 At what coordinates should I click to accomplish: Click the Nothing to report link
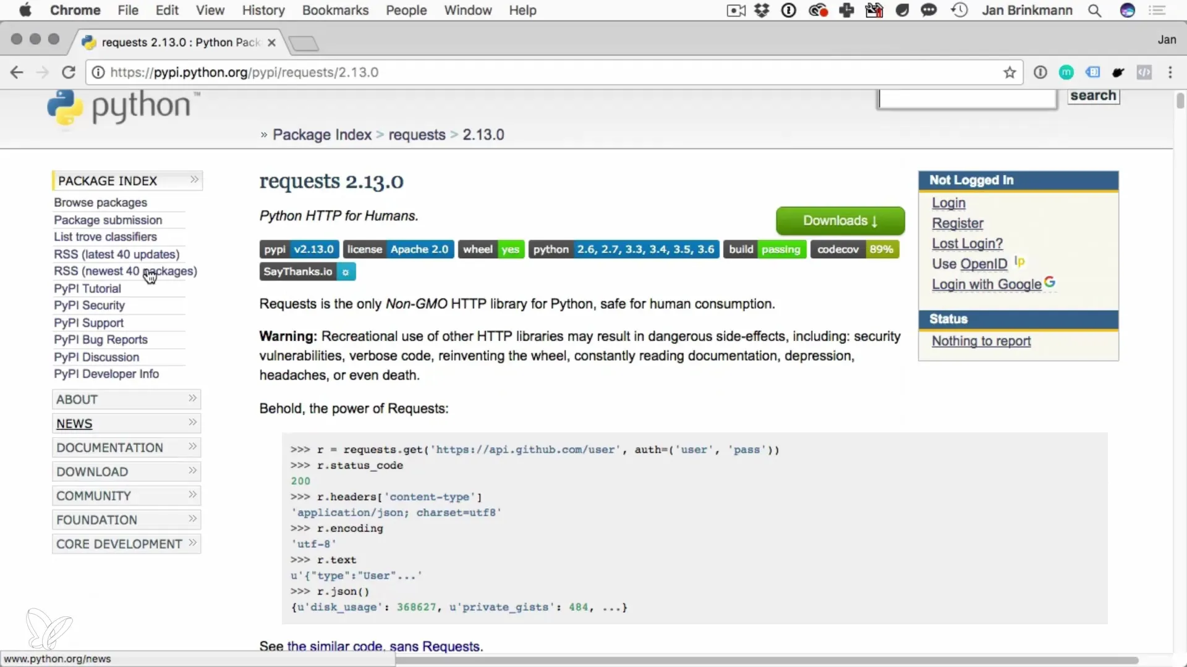(x=981, y=342)
